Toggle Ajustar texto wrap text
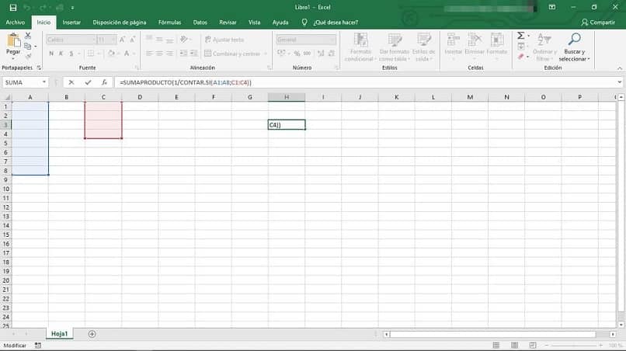The height and width of the screenshot is (351, 626). click(x=224, y=40)
